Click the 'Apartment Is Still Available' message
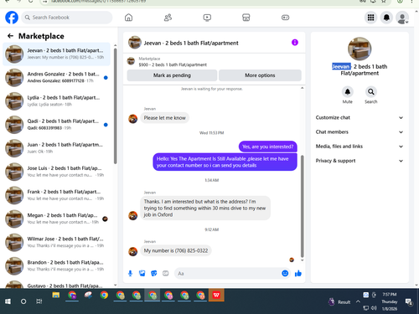The height and width of the screenshot is (314, 419). (x=225, y=162)
